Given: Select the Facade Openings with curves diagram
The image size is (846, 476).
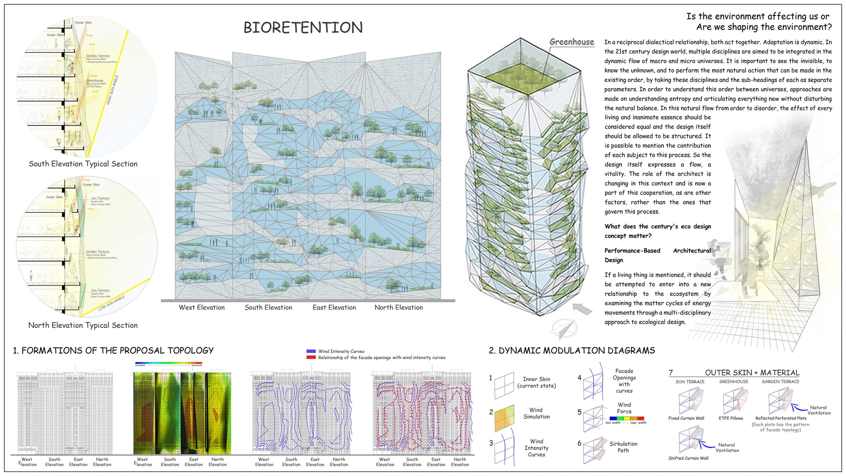Looking at the screenshot, I should [x=593, y=382].
